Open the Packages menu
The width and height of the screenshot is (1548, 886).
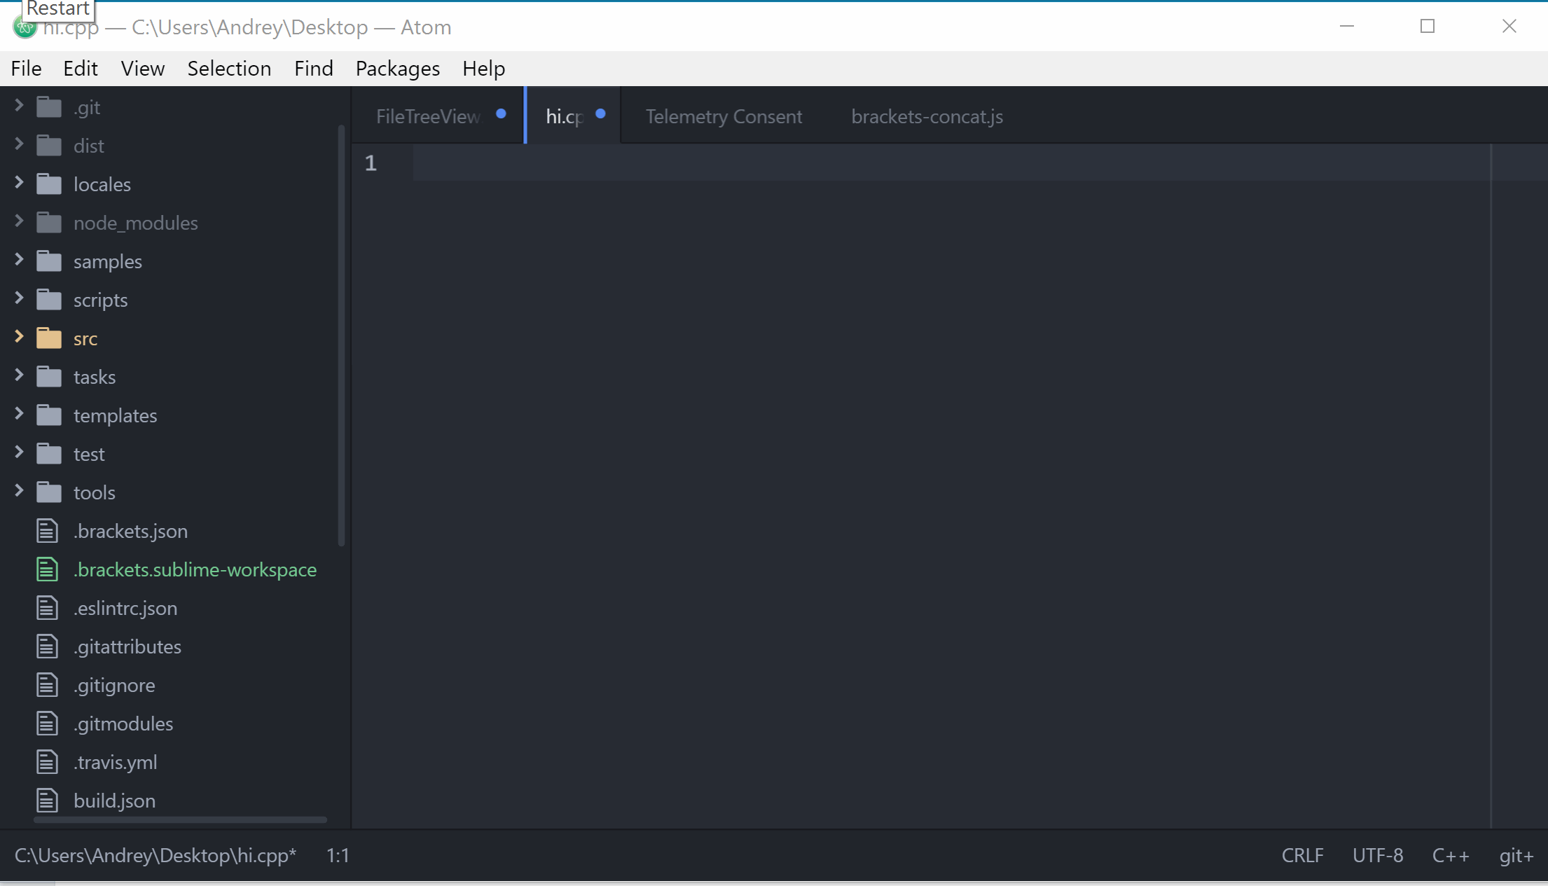(397, 69)
